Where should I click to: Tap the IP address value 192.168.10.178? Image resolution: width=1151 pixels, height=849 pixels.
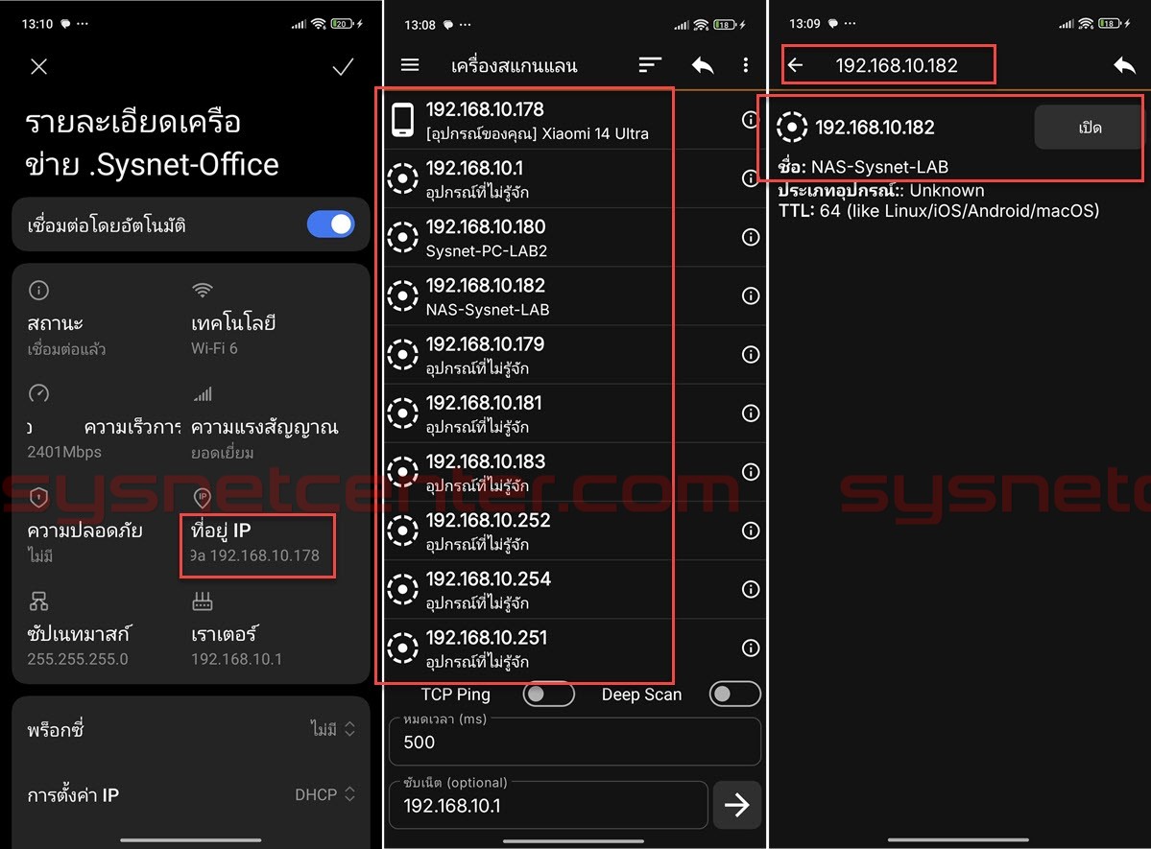click(x=265, y=555)
